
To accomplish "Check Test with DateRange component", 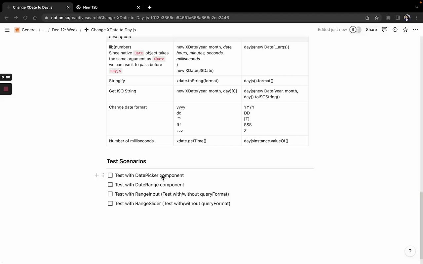I will (x=110, y=184).
